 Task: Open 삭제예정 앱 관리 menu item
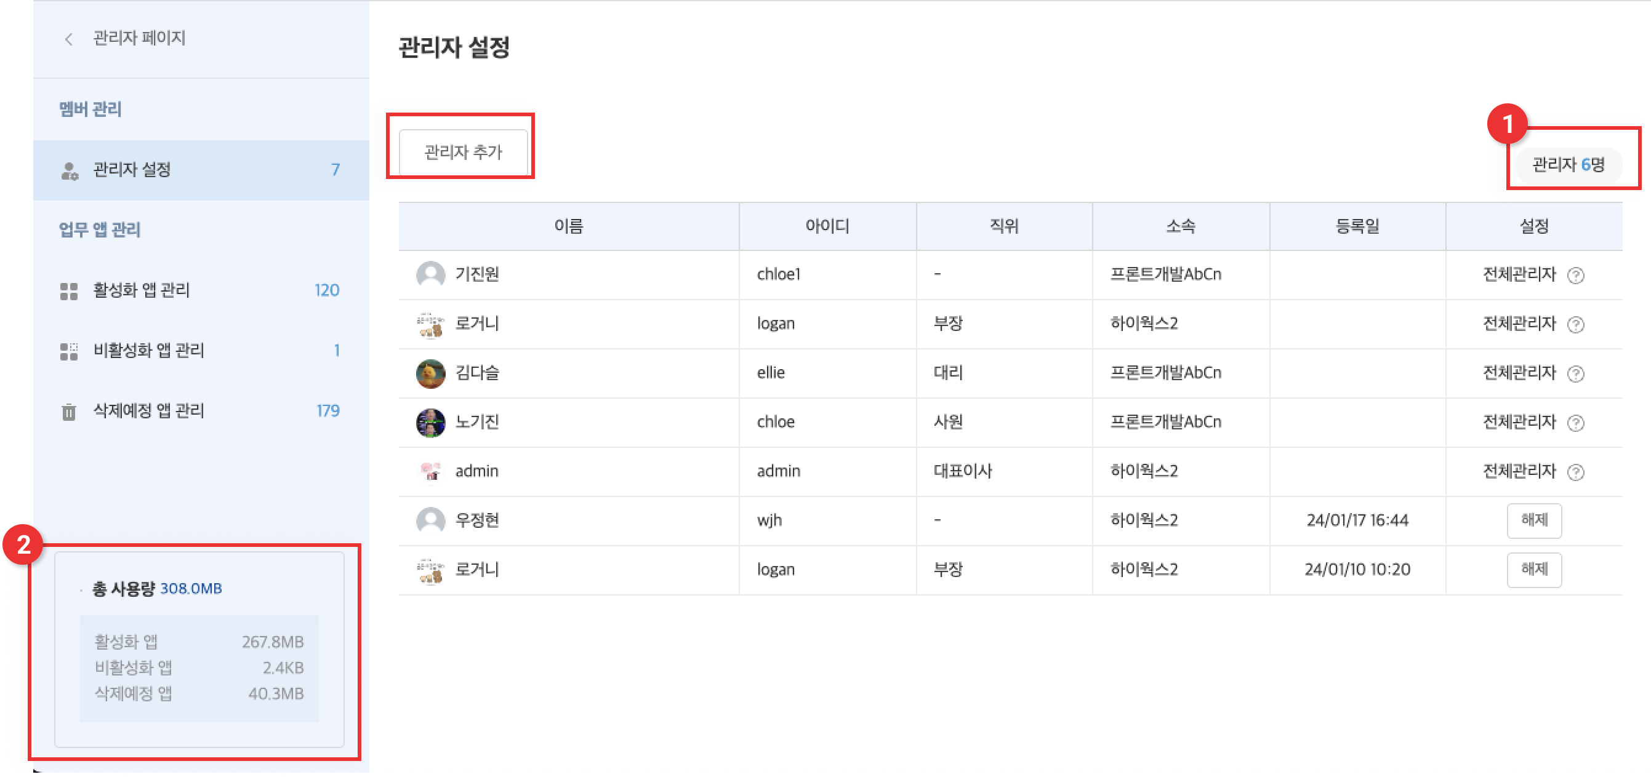pos(149,410)
